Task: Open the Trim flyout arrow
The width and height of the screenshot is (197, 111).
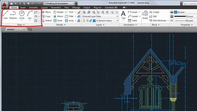Action: click(x=75, y=12)
